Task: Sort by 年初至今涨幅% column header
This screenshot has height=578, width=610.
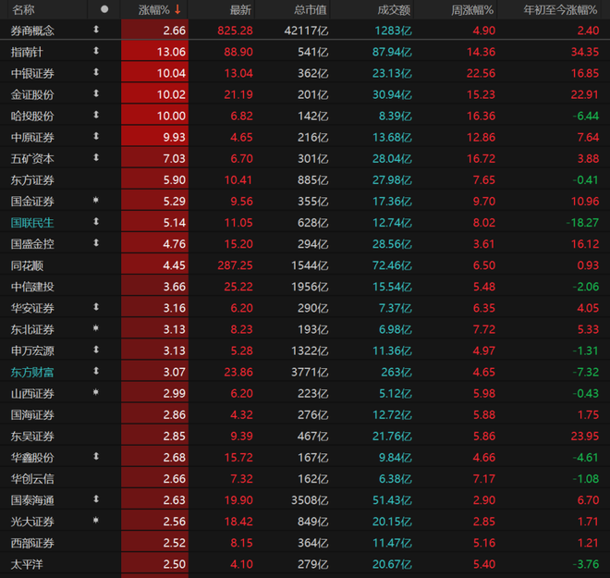Action: click(560, 10)
